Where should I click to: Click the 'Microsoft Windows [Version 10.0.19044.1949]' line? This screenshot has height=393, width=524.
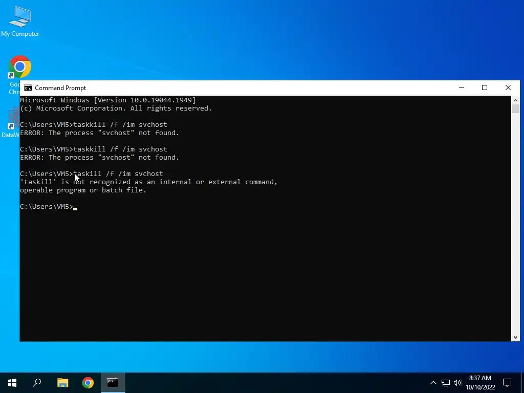click(x=108, y=100)
